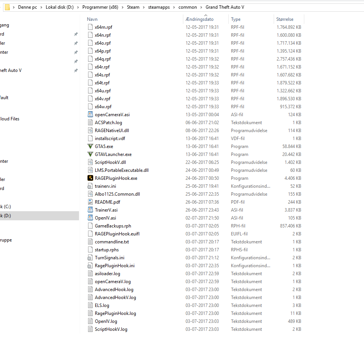Screen dimensions: 364x338
Task: Click the RAGENativeUI.dll file icon
Action: (x=90, y=131)
